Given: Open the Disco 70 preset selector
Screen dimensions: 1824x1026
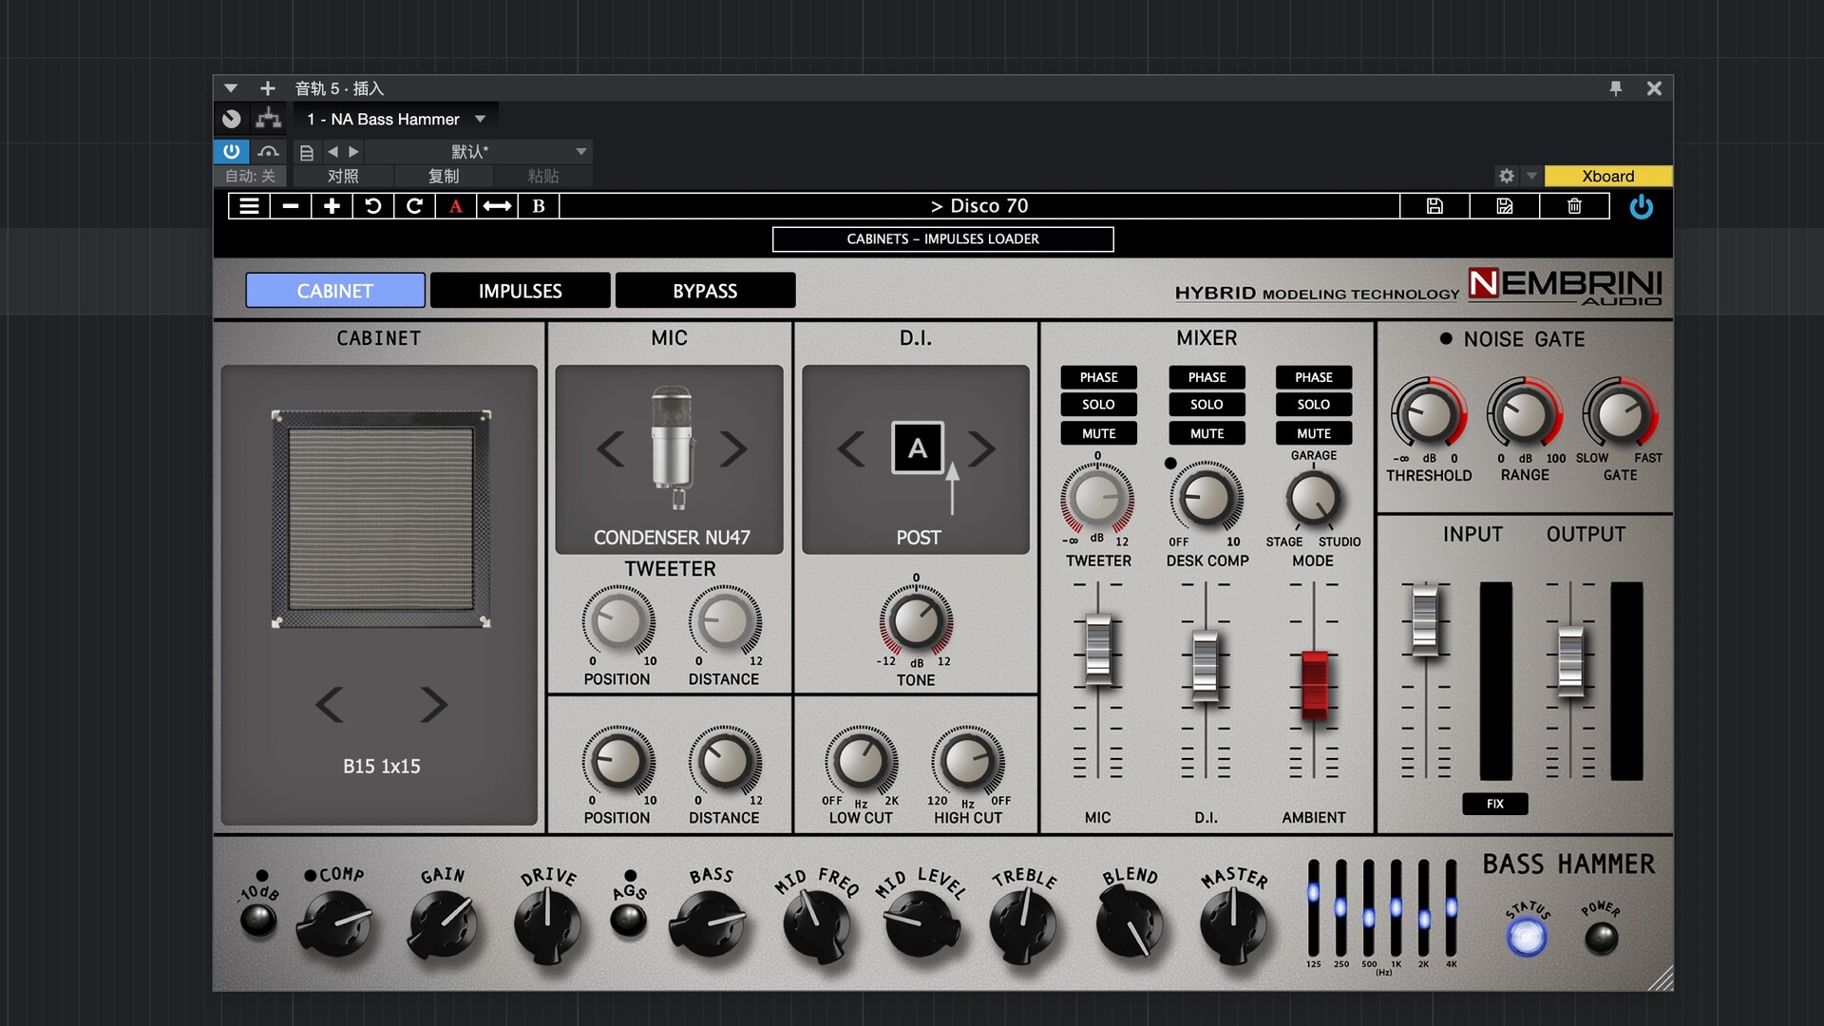Looking at the screenshot, I should [x=979, y=206].
